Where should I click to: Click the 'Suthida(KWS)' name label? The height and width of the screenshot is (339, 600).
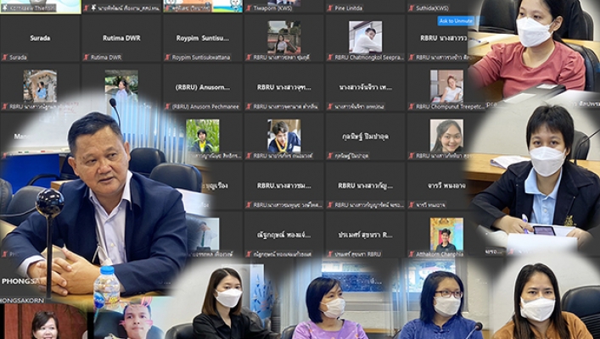[x=433, y=8]
